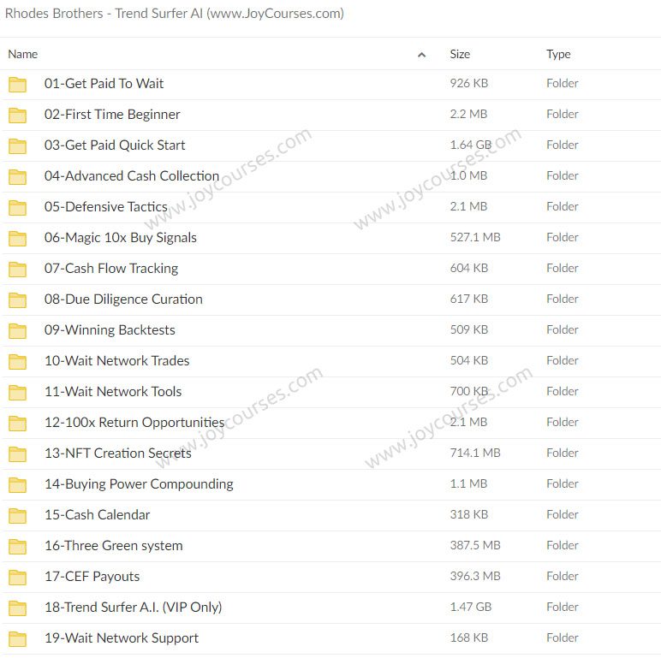
Task: Click the 509 KB size value
Action: point(468,330)
